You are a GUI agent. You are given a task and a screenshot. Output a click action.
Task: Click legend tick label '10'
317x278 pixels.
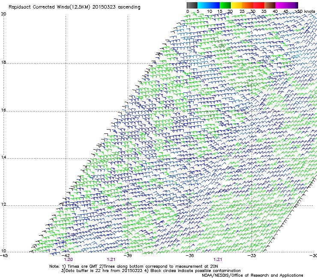pyautogui.click(x=209, y=12)
